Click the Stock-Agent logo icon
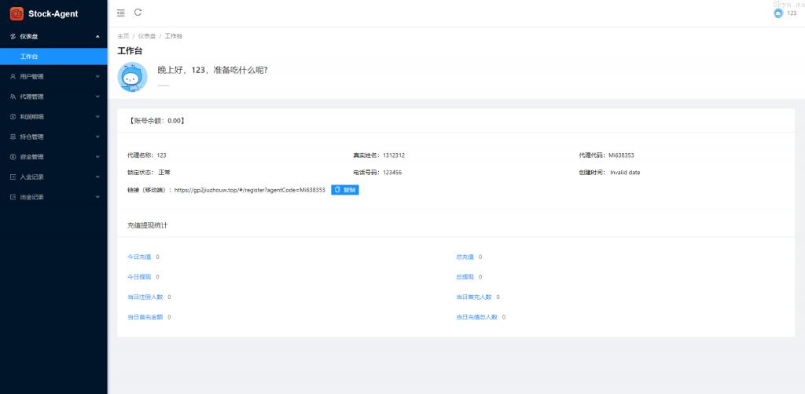The width and height of the screenshot is (805, 394). (17, 13)
